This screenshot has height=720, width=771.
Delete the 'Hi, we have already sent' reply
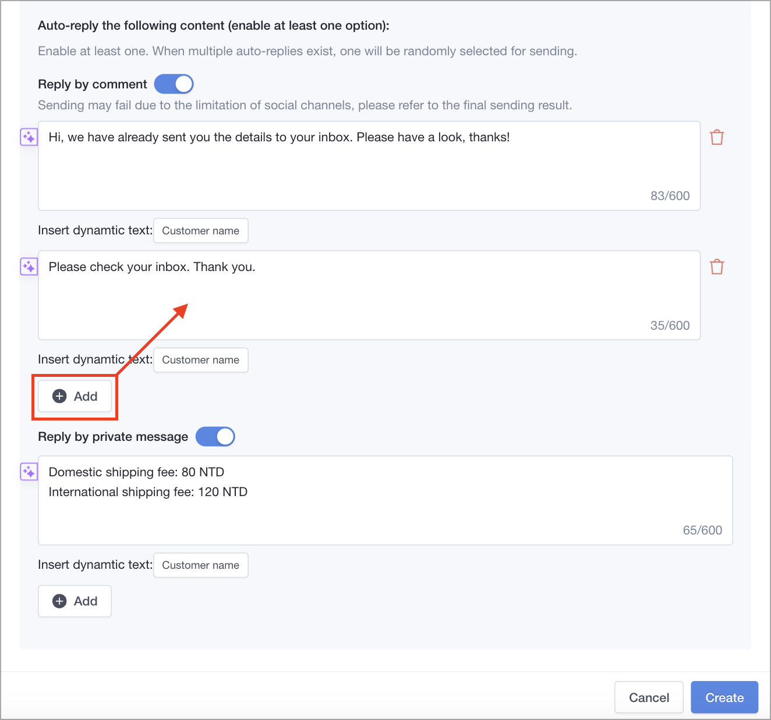(x=717, y=137)
